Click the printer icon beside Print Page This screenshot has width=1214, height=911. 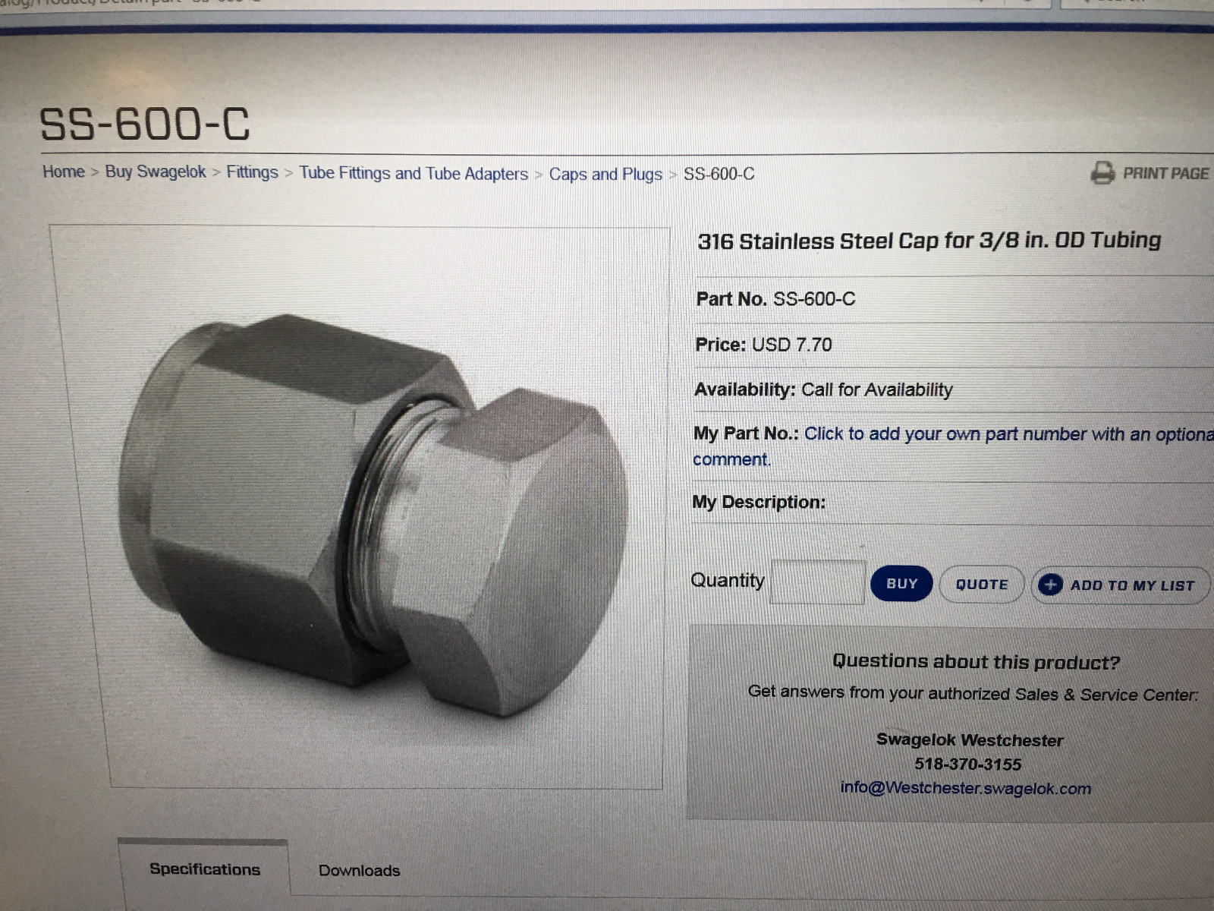click(x=1102, y=173)
